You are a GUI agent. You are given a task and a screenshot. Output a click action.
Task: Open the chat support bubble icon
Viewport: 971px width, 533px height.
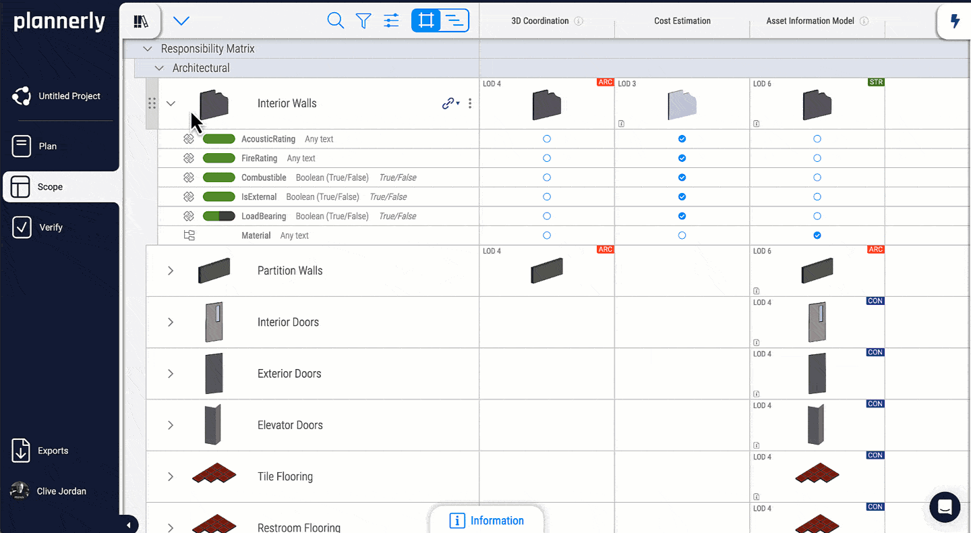click(945, 507)
